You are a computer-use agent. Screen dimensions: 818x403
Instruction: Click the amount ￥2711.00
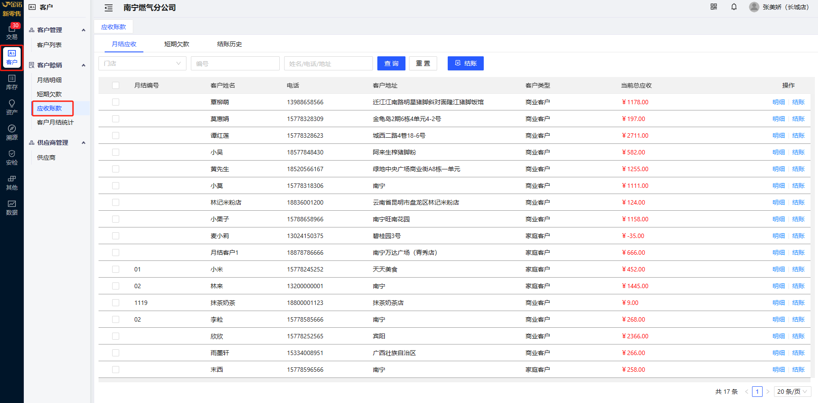point(635,136)
